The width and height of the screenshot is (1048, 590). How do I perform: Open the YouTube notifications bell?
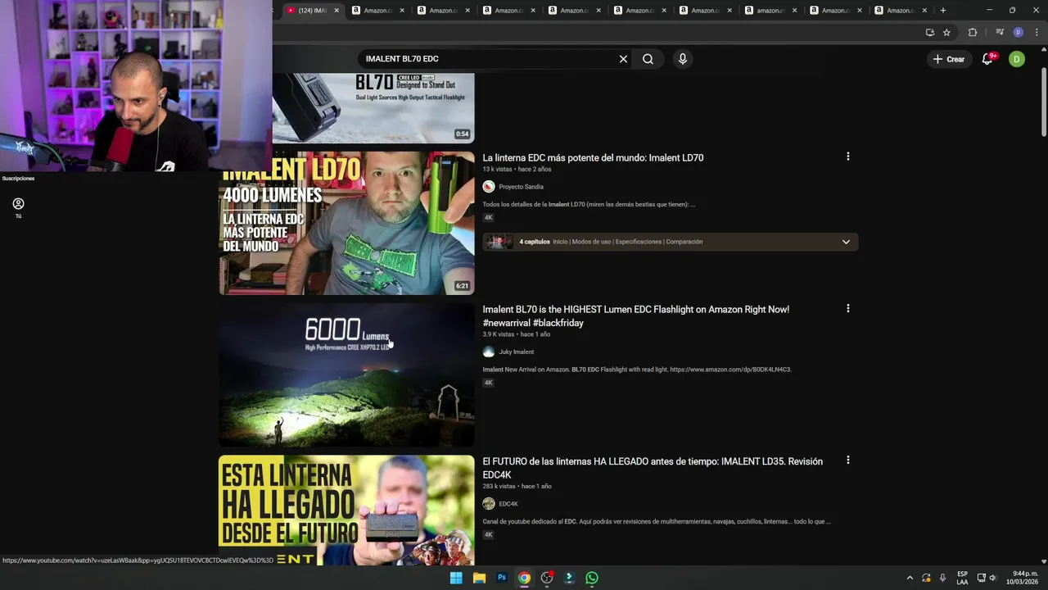987,59
